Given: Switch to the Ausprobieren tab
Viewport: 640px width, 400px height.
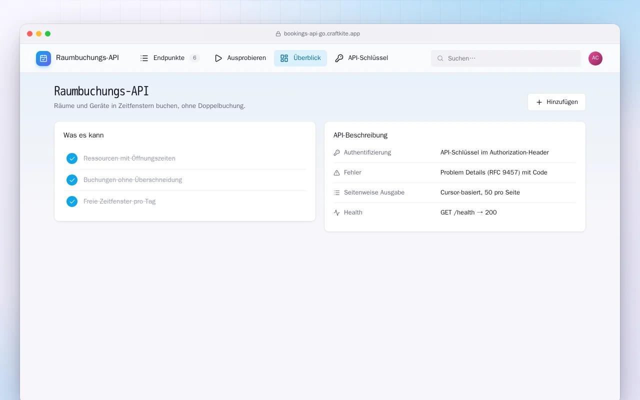Looking at the screenshot, I should click(x=240, y=58).
